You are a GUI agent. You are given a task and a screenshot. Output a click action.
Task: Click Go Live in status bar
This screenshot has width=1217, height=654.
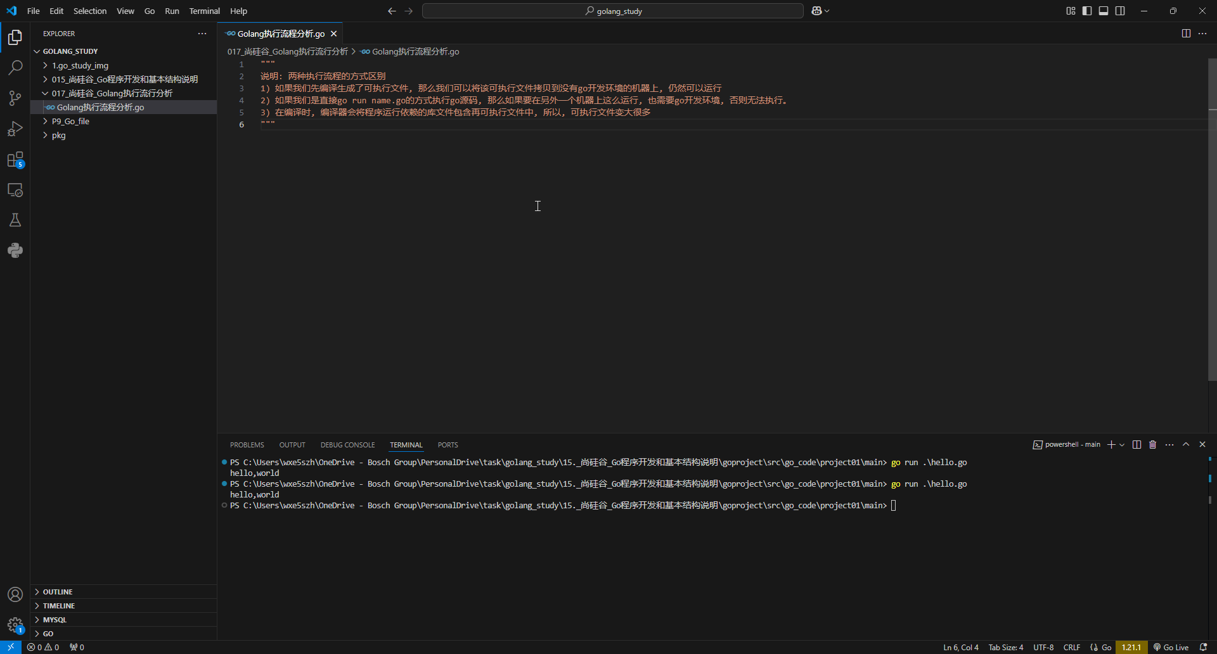point(1171,647)
